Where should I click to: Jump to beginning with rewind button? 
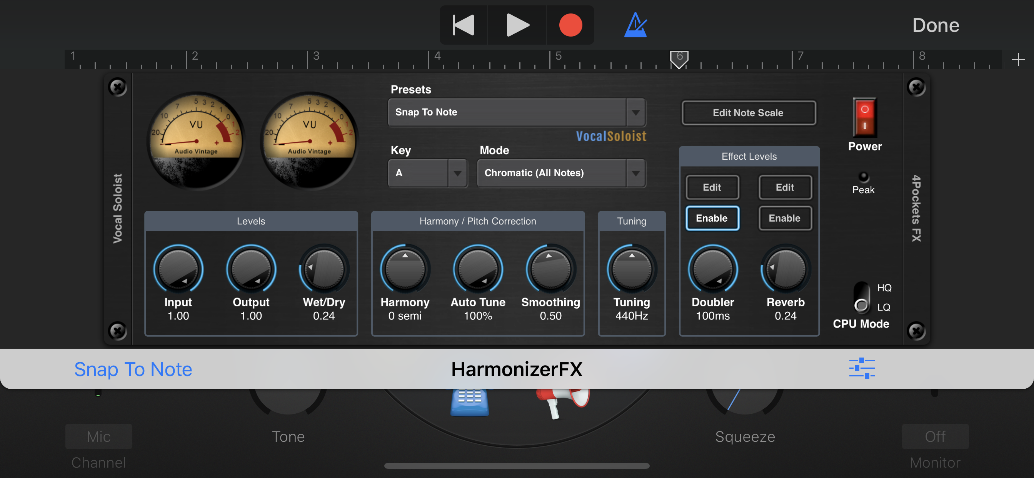pos(463,25)
